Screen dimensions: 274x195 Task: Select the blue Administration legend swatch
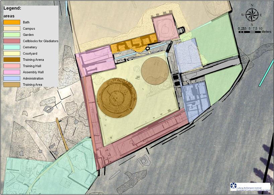[x=12, y=78]
